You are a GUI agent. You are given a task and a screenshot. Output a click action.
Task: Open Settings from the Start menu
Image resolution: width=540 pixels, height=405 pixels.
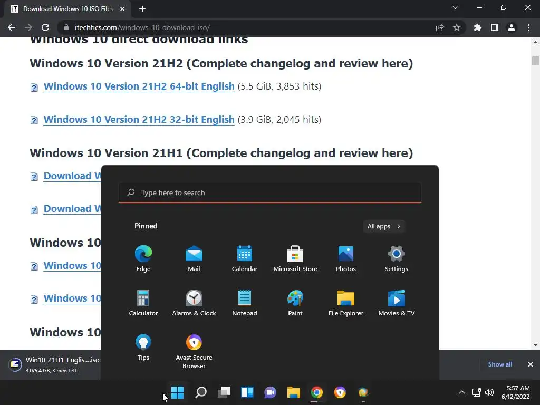click(397, 258)
